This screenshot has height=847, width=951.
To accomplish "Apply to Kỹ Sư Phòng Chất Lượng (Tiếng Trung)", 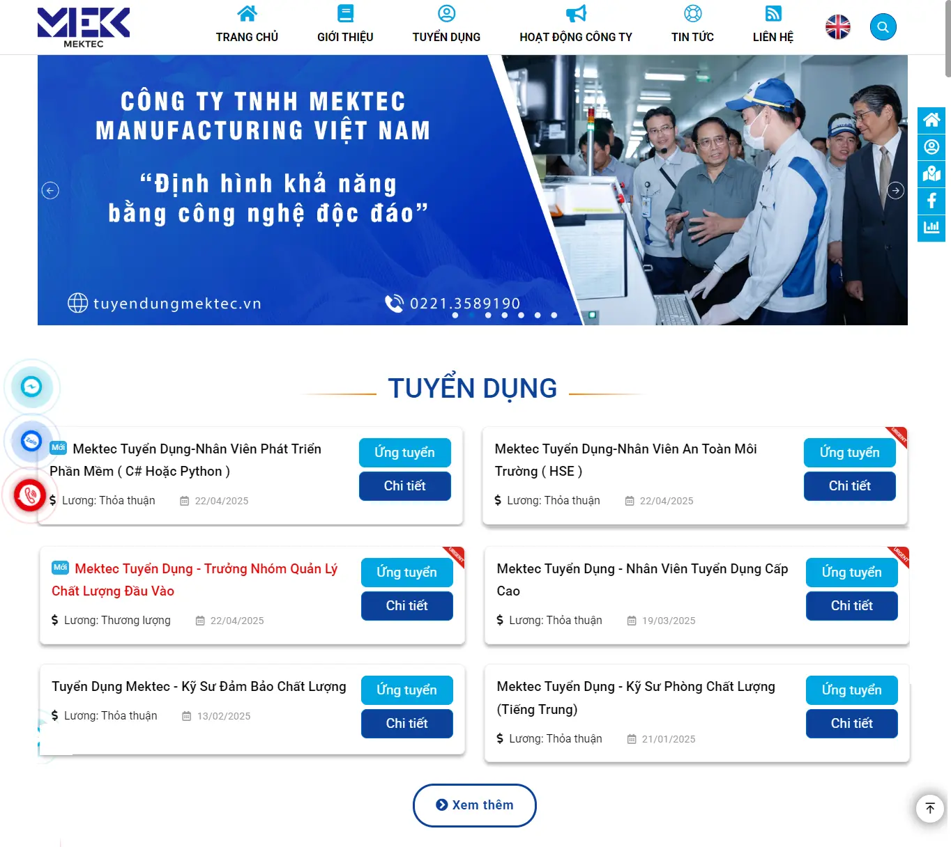I will point(851,690).
